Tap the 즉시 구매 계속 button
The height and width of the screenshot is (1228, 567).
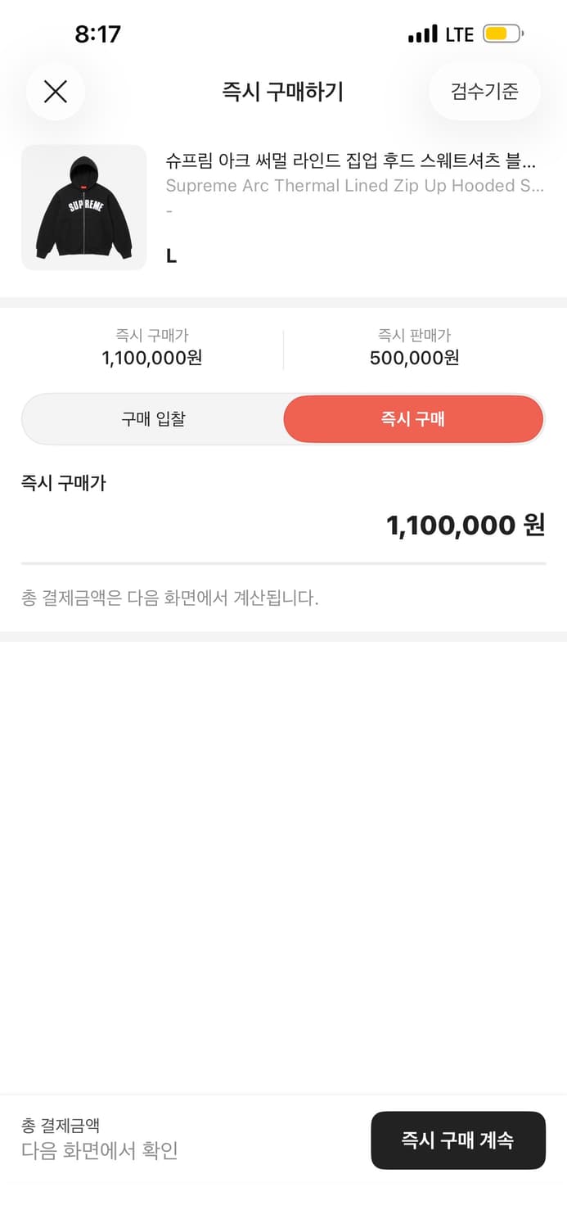(457, 1140)
